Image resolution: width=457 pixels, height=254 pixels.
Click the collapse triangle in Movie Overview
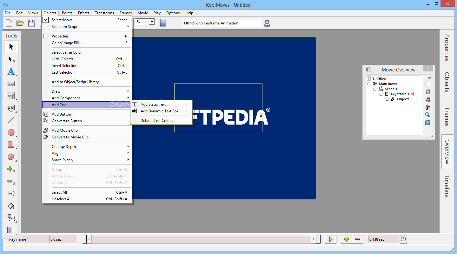(429, 78)
